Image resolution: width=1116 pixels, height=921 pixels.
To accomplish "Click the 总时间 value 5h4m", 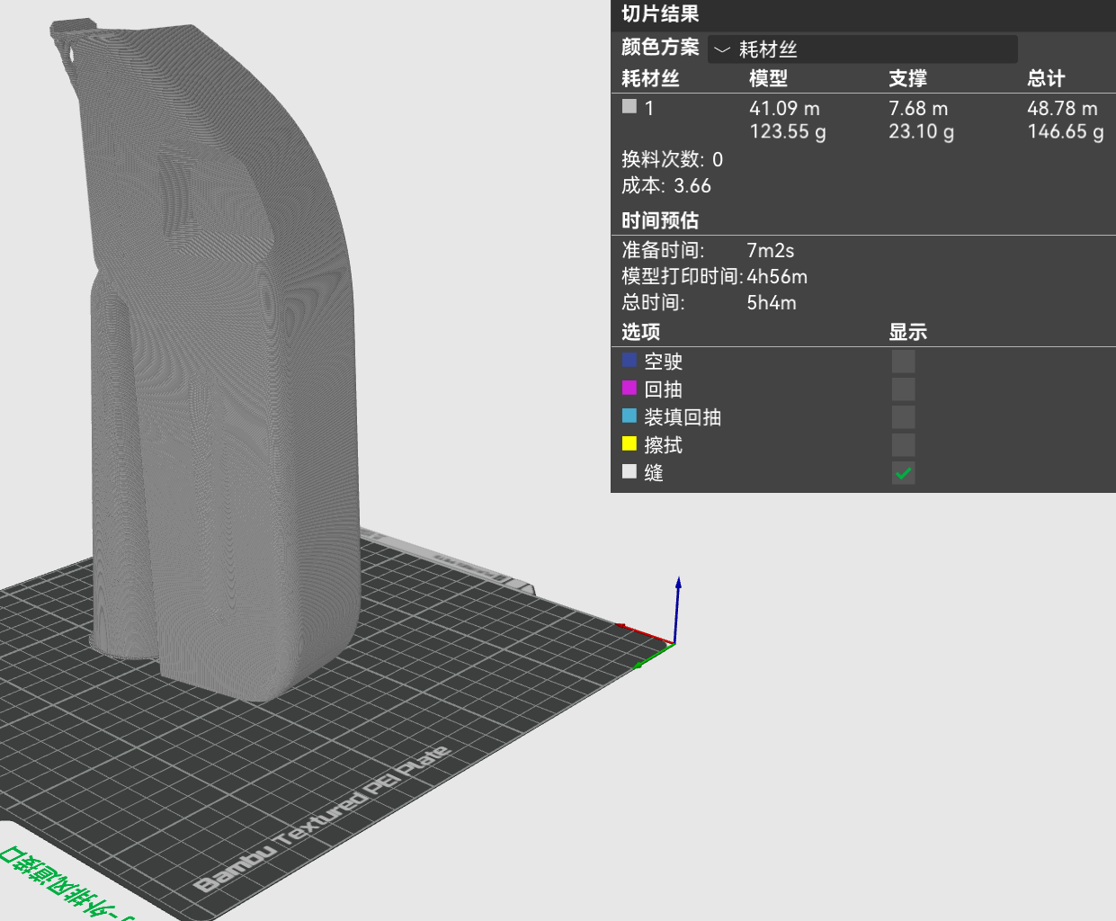I will click(772, 302).
